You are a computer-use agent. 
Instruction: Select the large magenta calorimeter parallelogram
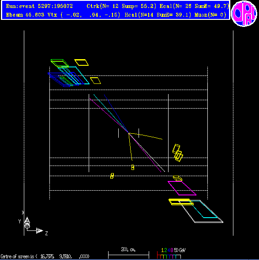(x=182, y=188)
